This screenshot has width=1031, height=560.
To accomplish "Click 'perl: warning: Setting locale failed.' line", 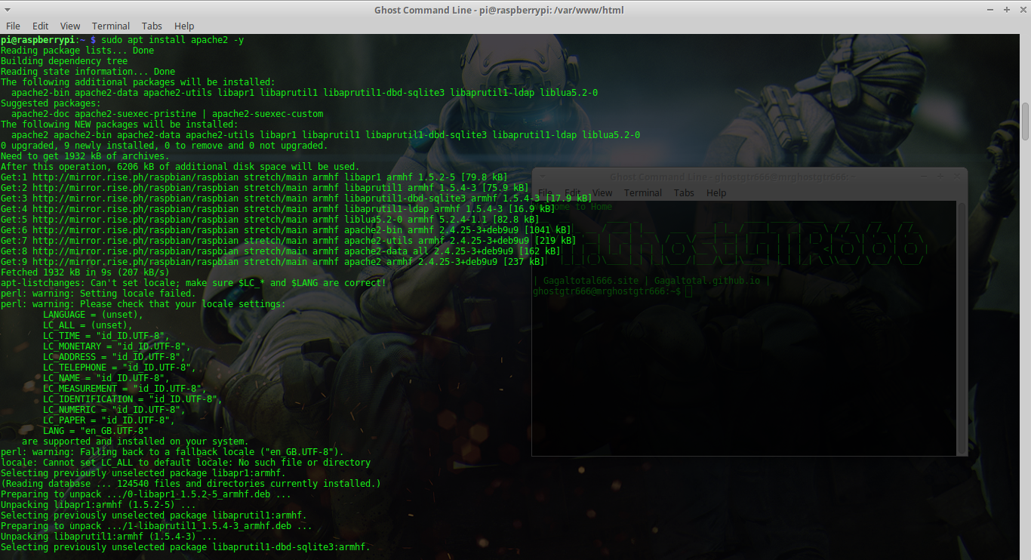I will pyautogui.click(x=98, y=294).
